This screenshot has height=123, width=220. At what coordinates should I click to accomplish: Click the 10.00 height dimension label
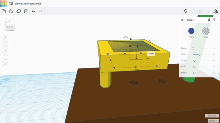(x=151, y=54)
